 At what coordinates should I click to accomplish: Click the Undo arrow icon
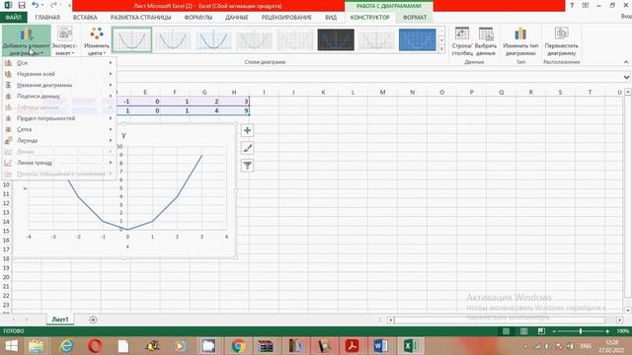click(36, 5)
